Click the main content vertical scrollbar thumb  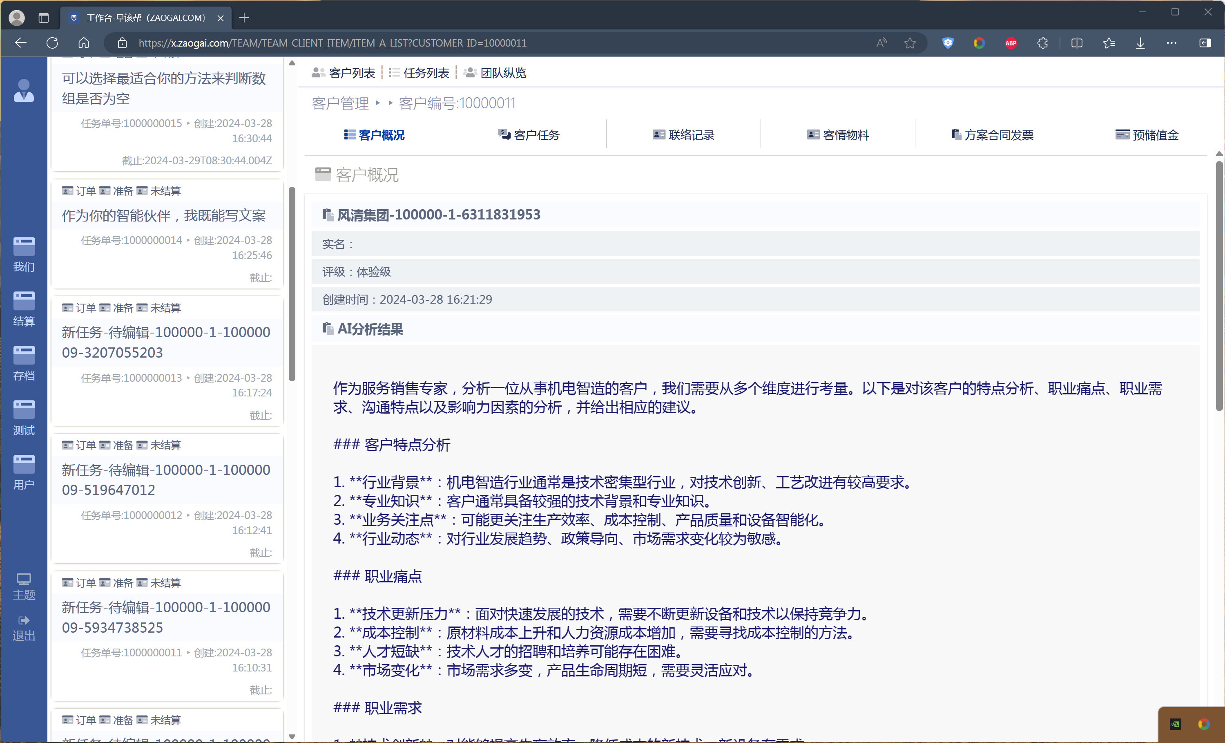1219,286
